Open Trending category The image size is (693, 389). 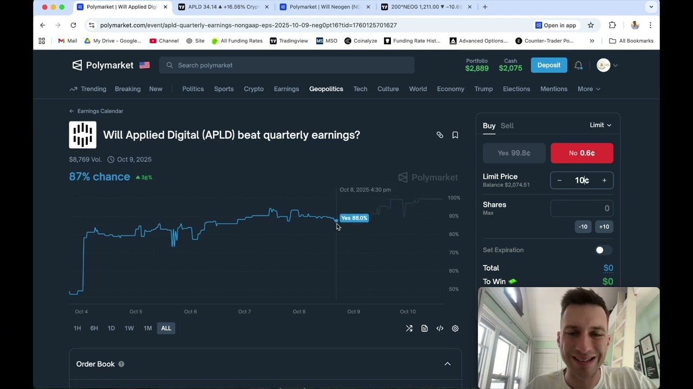click(88, 89)
